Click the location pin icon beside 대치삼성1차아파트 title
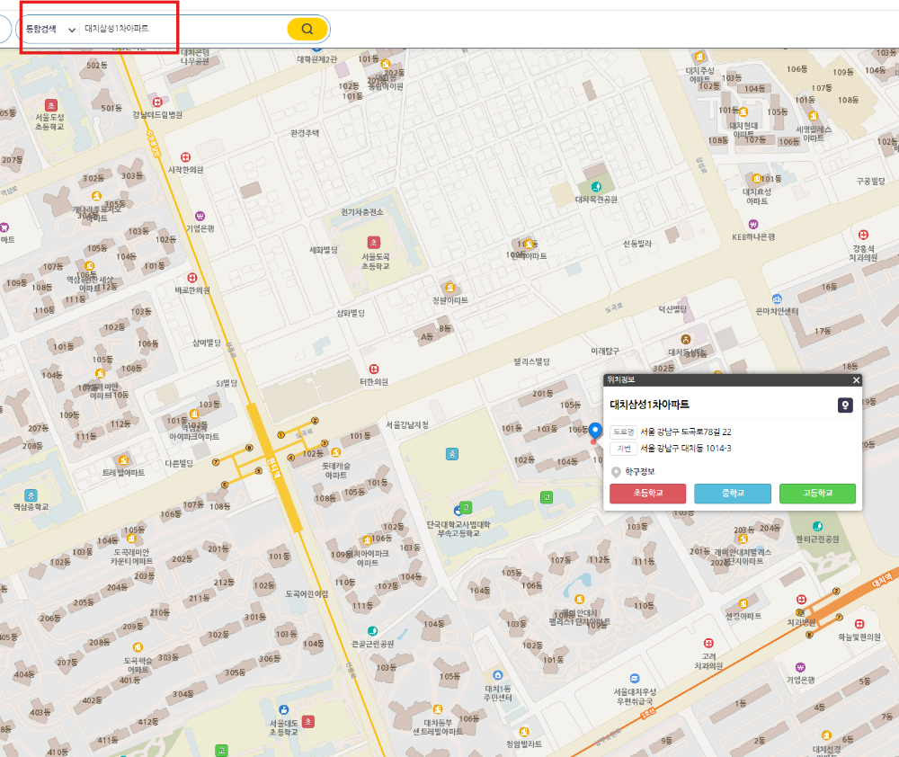The width and height of the screenshot is (899, 757). [845, 405]
